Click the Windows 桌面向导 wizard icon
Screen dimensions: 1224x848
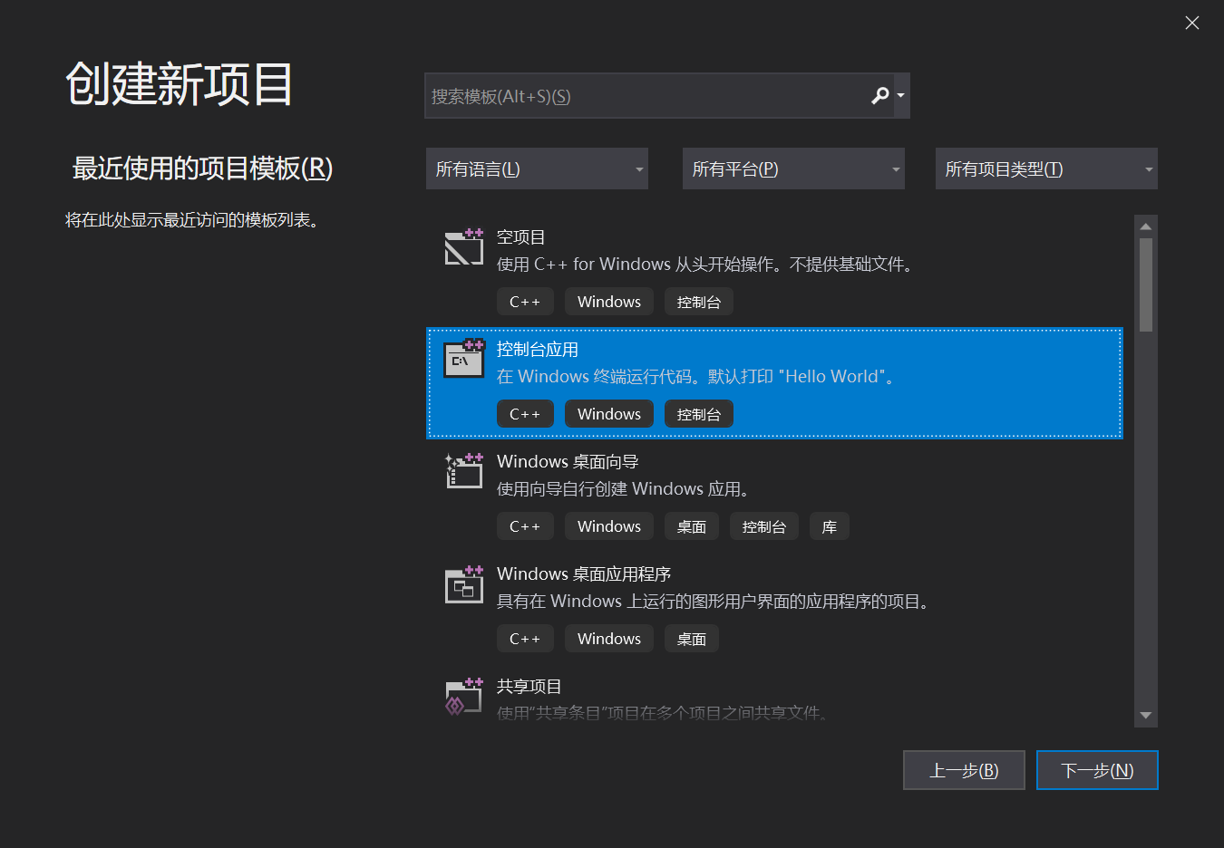tap(464, 471)
